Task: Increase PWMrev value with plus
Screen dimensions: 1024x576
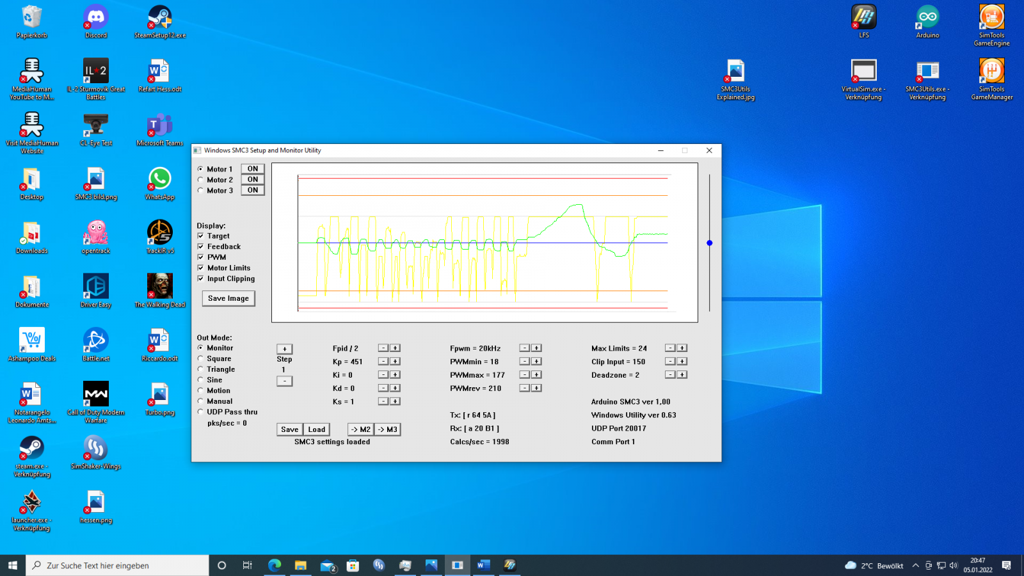Action: pyautogui.click(x=537, y=388)
